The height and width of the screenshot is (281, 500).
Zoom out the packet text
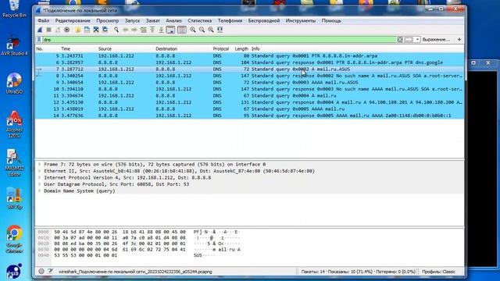click(x=202, y=30)
